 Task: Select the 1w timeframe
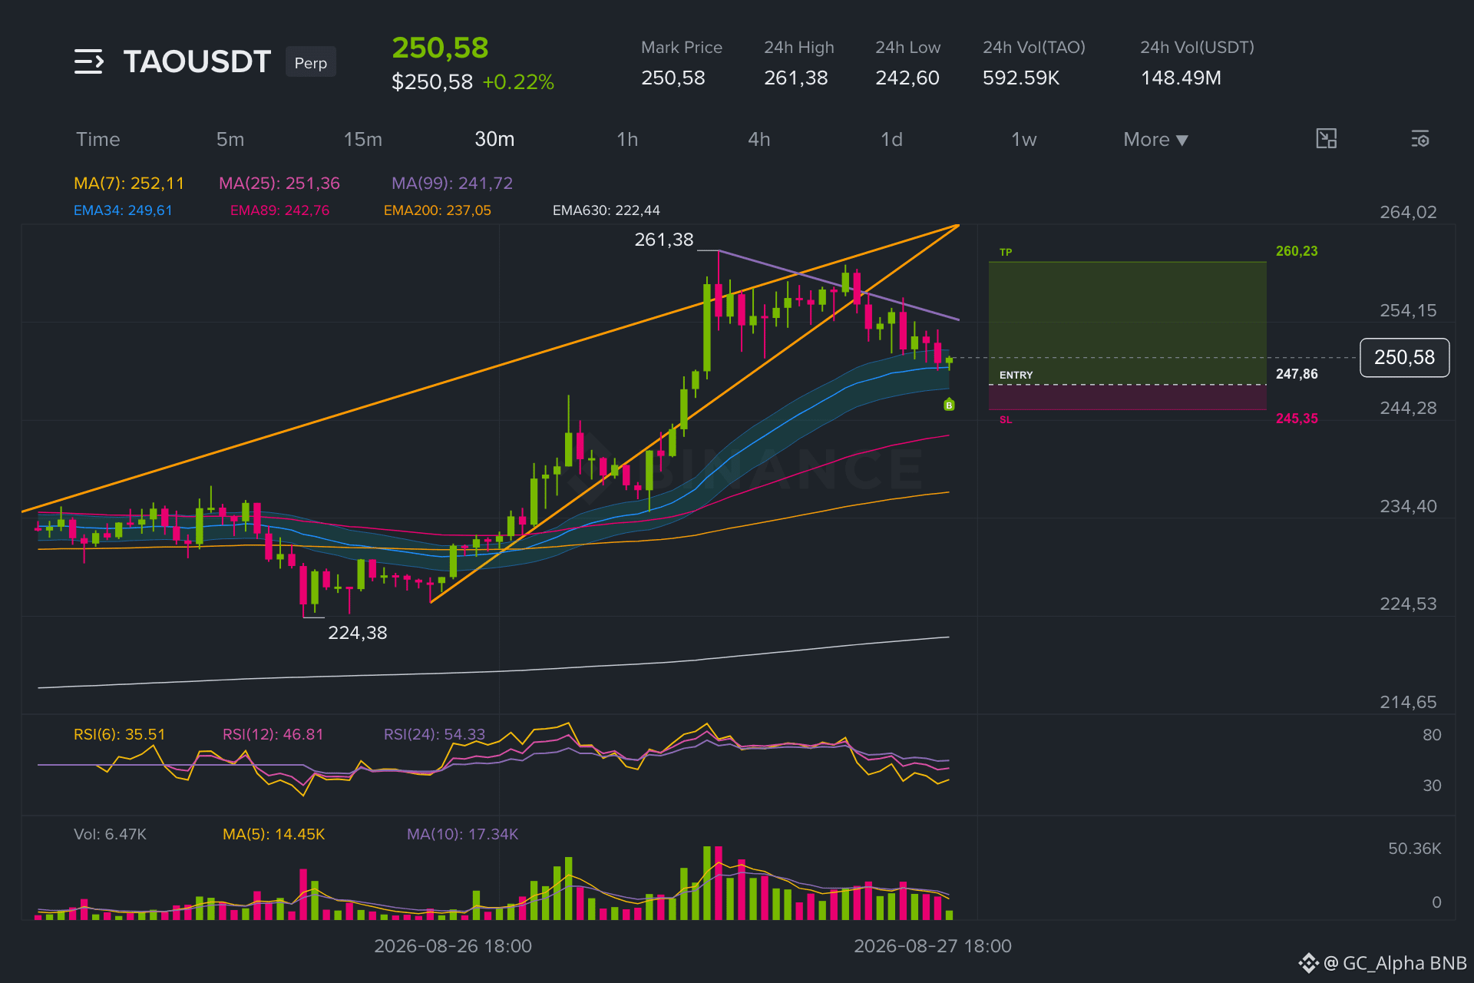coord(1023,140)
